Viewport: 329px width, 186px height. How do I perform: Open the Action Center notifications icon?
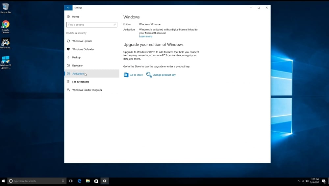[x=324, y=181]
